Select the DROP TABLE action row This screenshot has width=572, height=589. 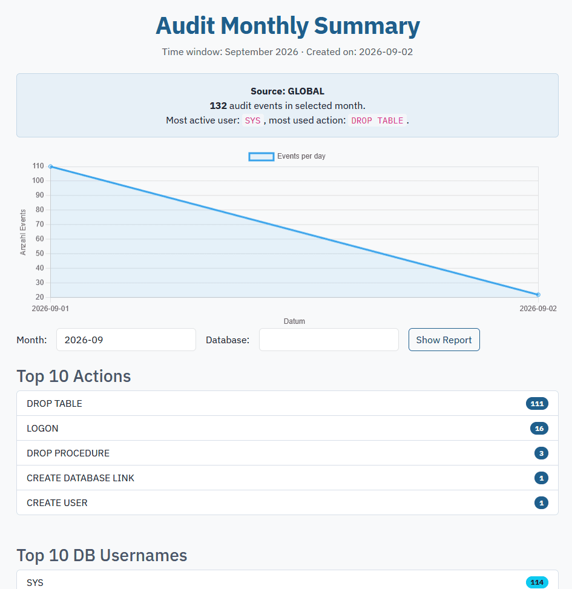pos(288,403)
